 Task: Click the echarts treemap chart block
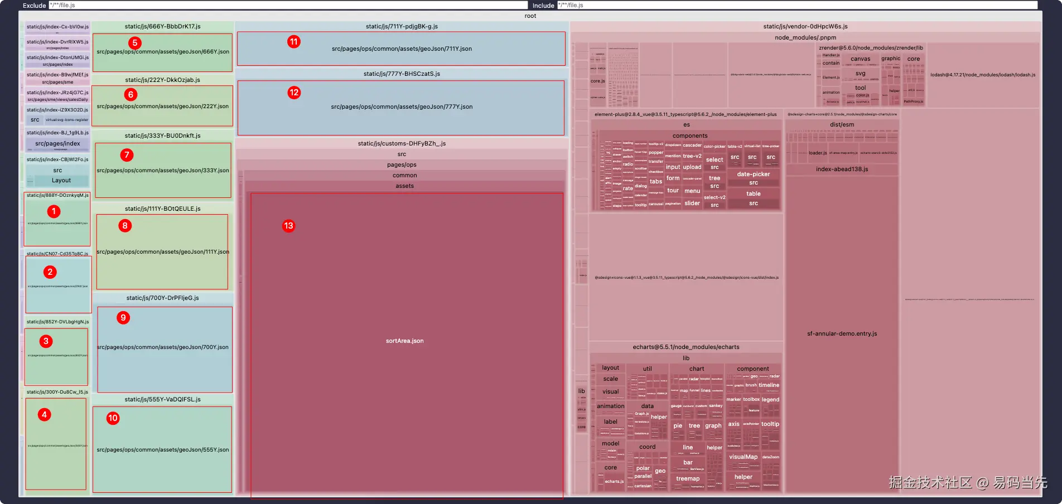point(688,482)
